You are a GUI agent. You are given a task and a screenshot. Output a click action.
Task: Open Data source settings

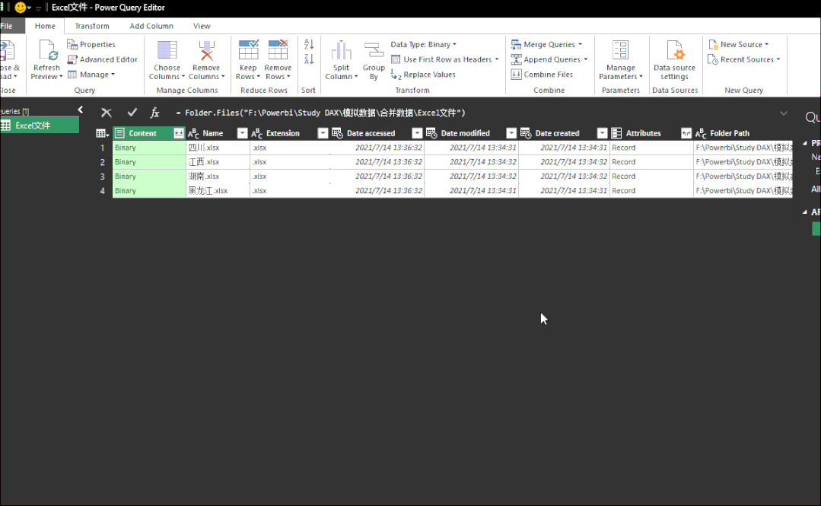[674, 61]
